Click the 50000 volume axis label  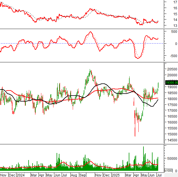coord(172,158)
